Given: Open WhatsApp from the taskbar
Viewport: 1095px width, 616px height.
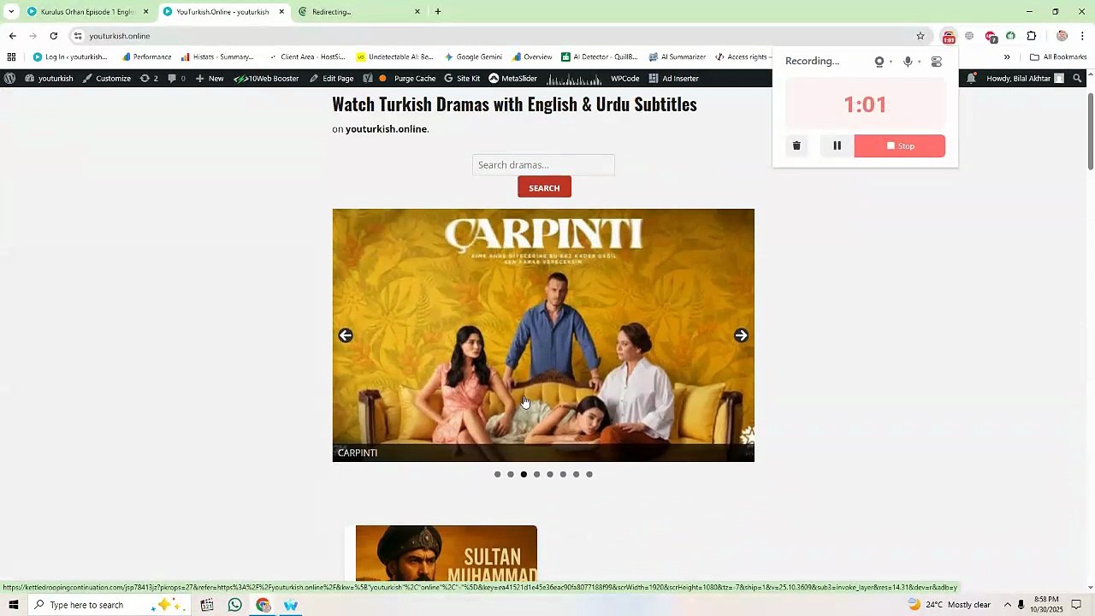Looking at the screenshot, I should 235,605.
